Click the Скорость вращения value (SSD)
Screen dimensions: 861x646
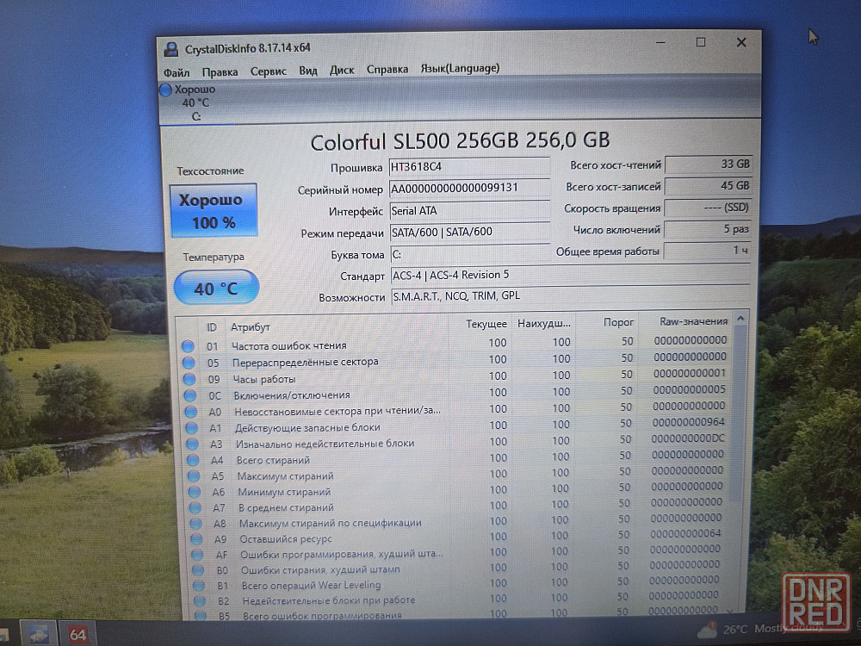(707, 208)
